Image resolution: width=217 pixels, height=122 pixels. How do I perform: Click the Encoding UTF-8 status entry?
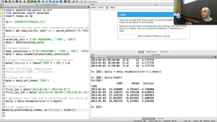(170, 121)
